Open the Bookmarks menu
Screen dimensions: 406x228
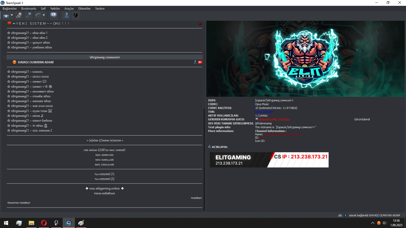[29, 9]
